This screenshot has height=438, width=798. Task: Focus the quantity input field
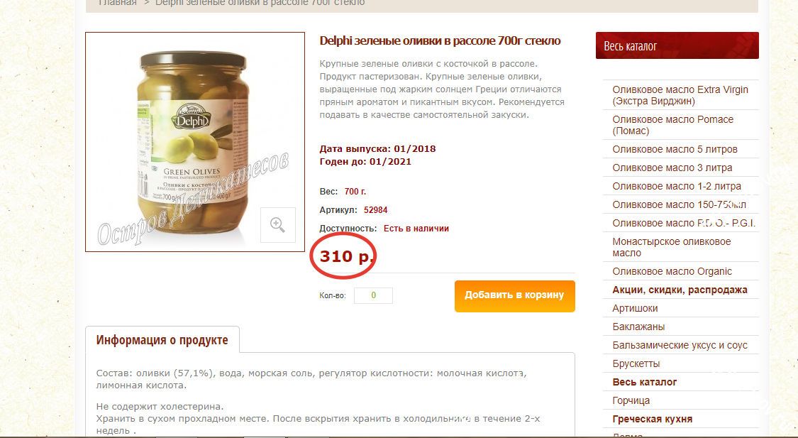[373, 295]
